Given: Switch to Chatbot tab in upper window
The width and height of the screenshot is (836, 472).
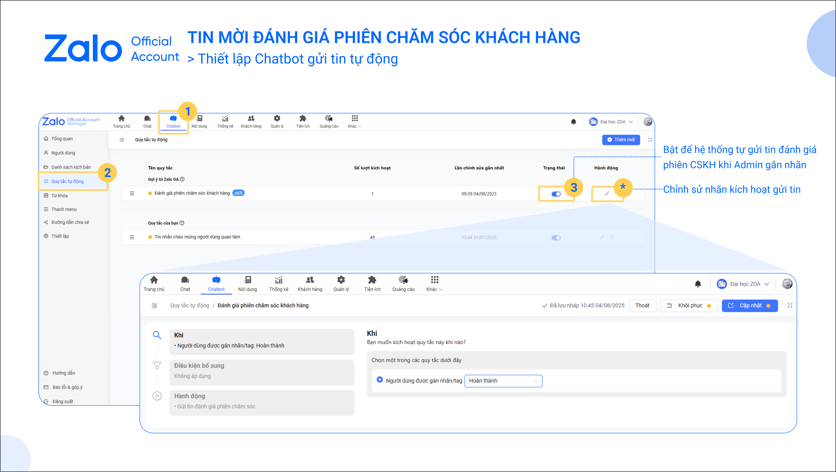Looking at the screenshot, I should coord(173,121).
